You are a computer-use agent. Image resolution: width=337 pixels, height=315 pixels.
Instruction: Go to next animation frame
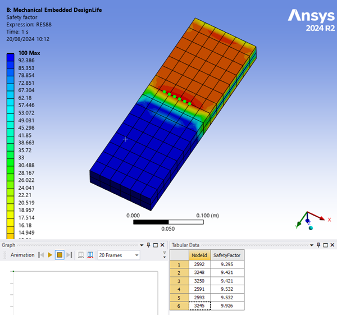(x=69, y=255)
